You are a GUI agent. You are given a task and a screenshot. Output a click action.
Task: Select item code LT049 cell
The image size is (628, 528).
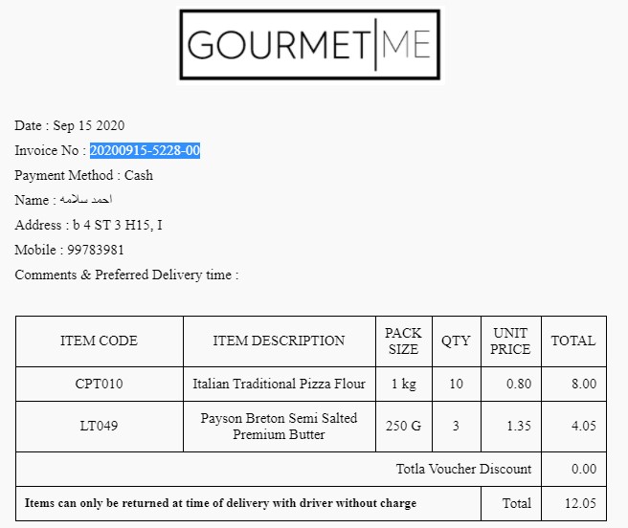tap(99, 427)
